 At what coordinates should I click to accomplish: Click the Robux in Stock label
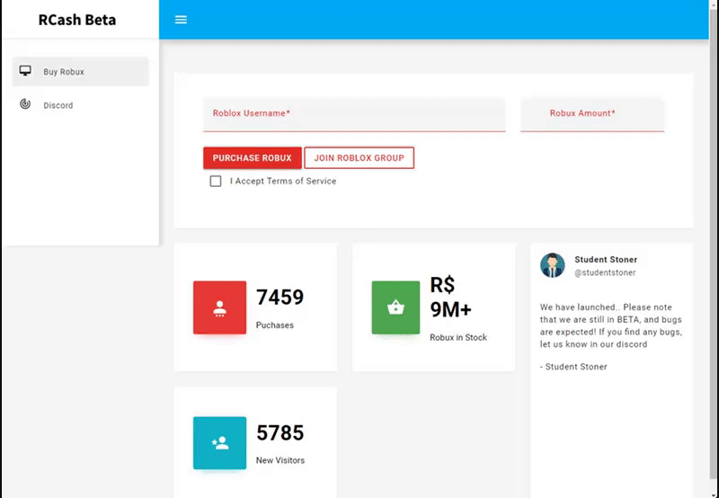click(458, 337)
